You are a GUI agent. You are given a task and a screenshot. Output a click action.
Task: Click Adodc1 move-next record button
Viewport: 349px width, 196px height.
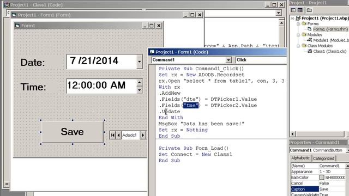click(143, 135)
